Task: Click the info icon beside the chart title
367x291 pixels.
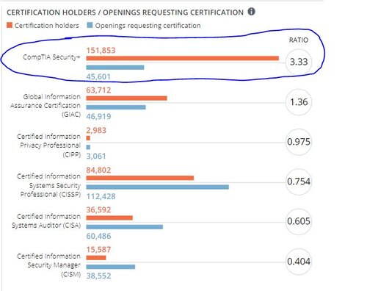Action: (x=251, y=12)
